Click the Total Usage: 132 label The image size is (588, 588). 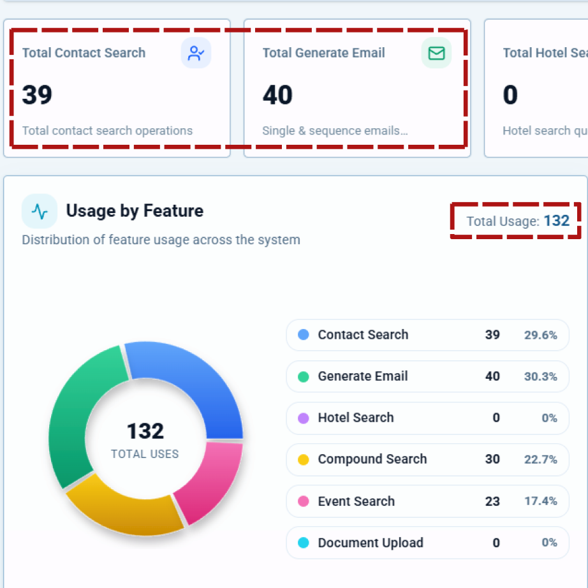tap(518, 221)
